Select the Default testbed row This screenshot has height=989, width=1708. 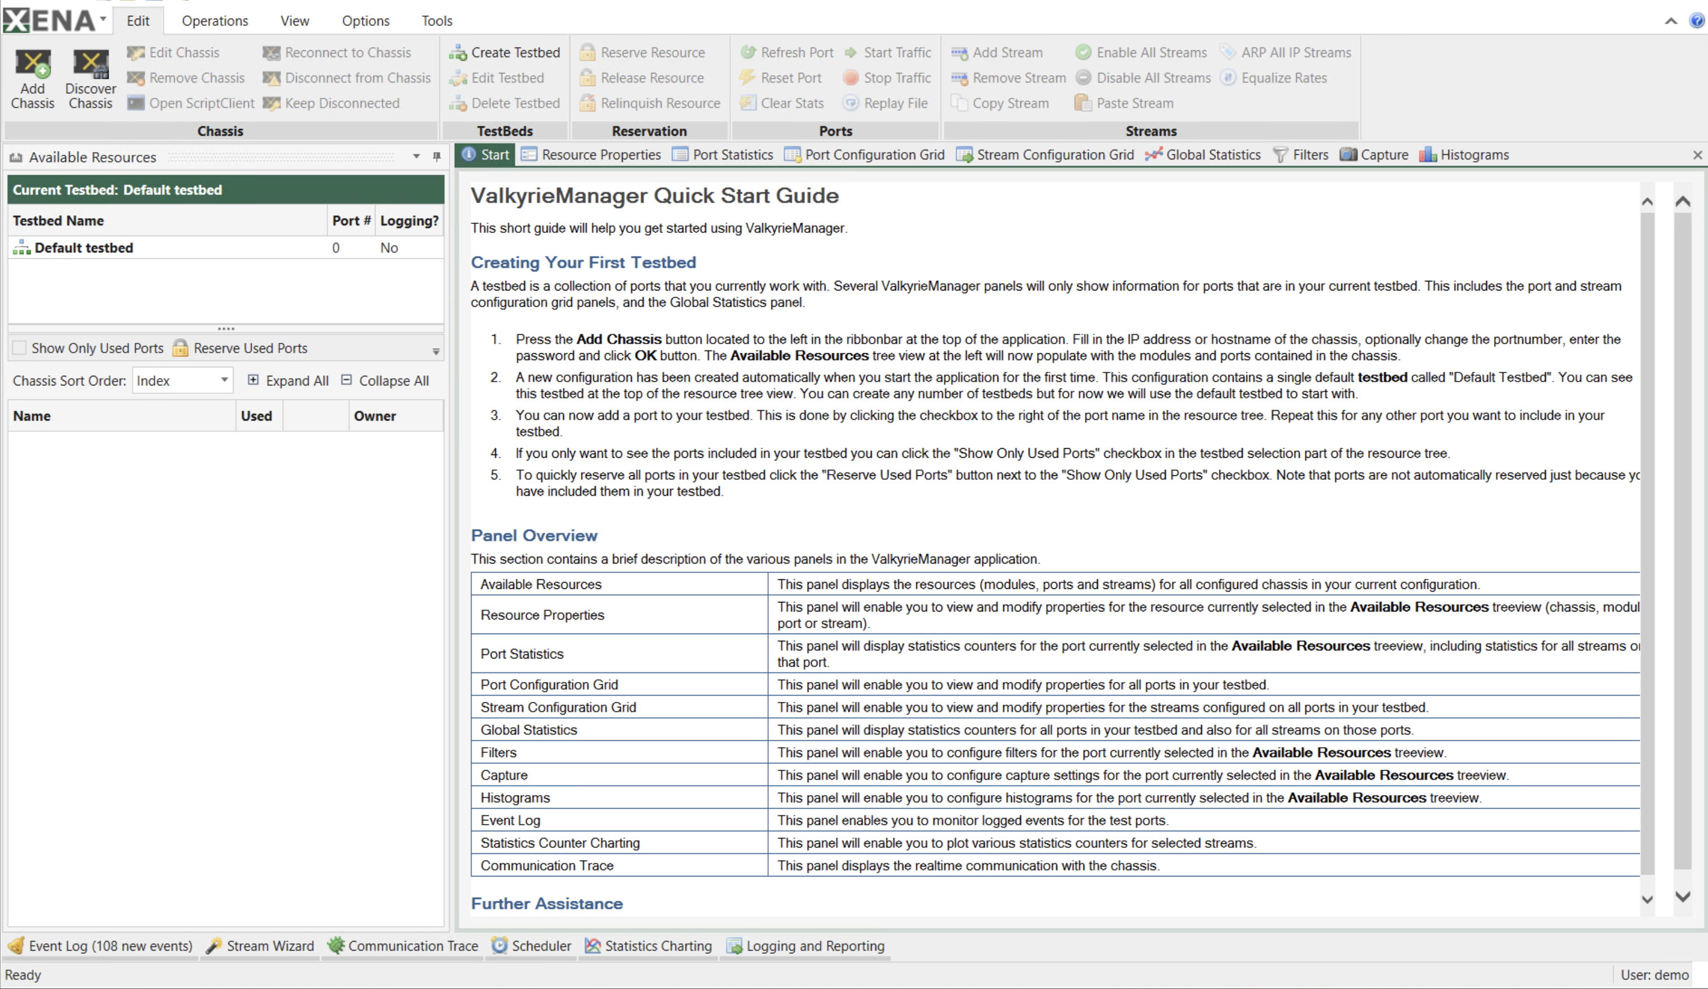(x=226, y=248)
